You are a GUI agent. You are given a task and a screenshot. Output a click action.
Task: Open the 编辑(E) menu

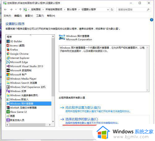[x=18, y=16]
